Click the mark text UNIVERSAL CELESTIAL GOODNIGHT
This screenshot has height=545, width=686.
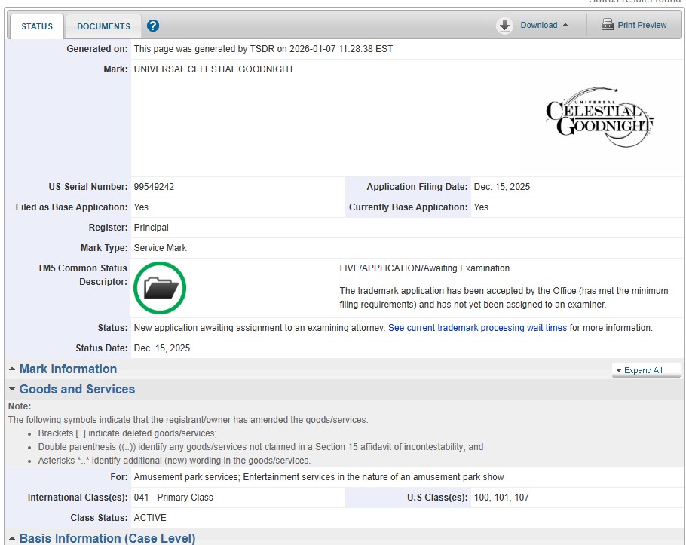(x=213, y=69)
